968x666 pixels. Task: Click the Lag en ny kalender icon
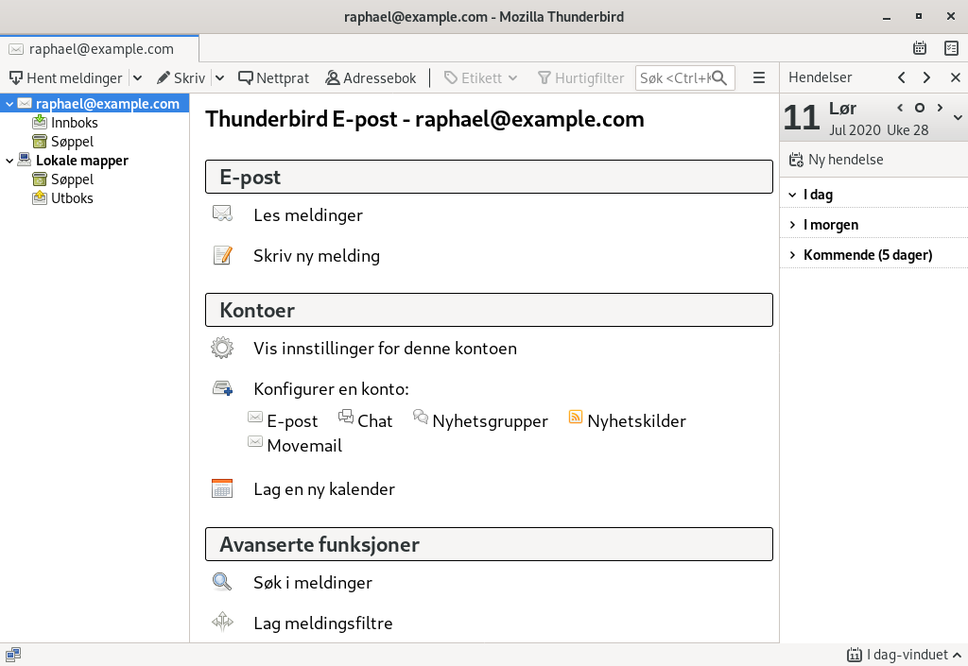coord(221,488)
